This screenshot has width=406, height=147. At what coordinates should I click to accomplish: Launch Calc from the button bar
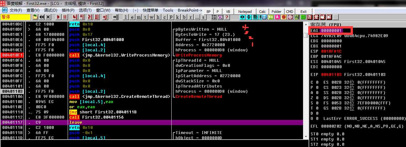263,12
